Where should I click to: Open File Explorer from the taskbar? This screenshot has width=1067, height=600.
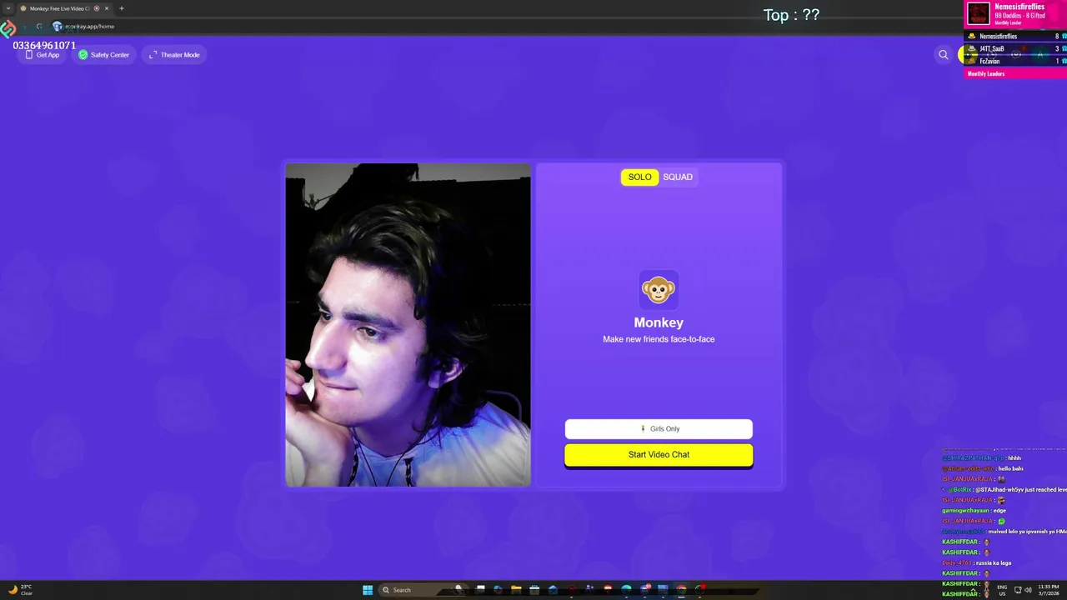pyautogui.click(x=516, y=590)
